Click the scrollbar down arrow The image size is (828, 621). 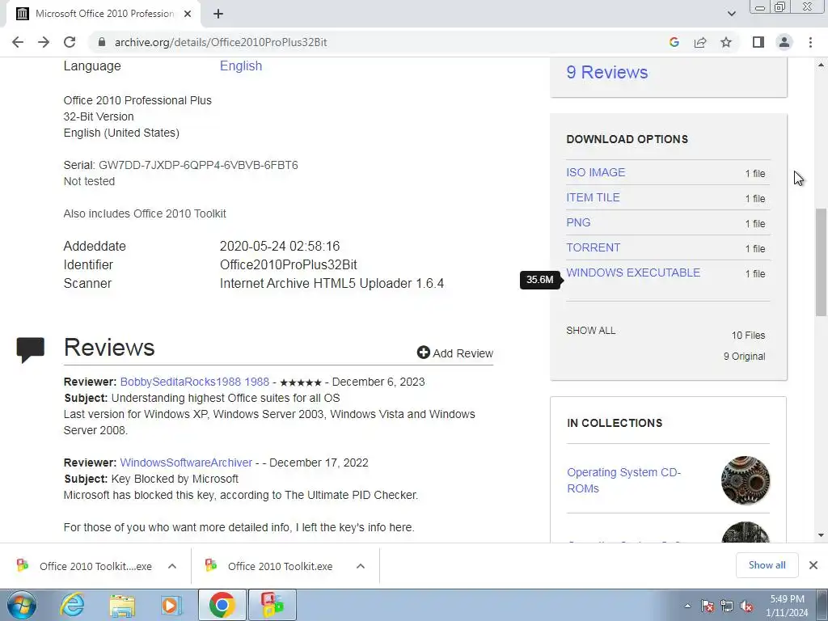coord(822,535)
